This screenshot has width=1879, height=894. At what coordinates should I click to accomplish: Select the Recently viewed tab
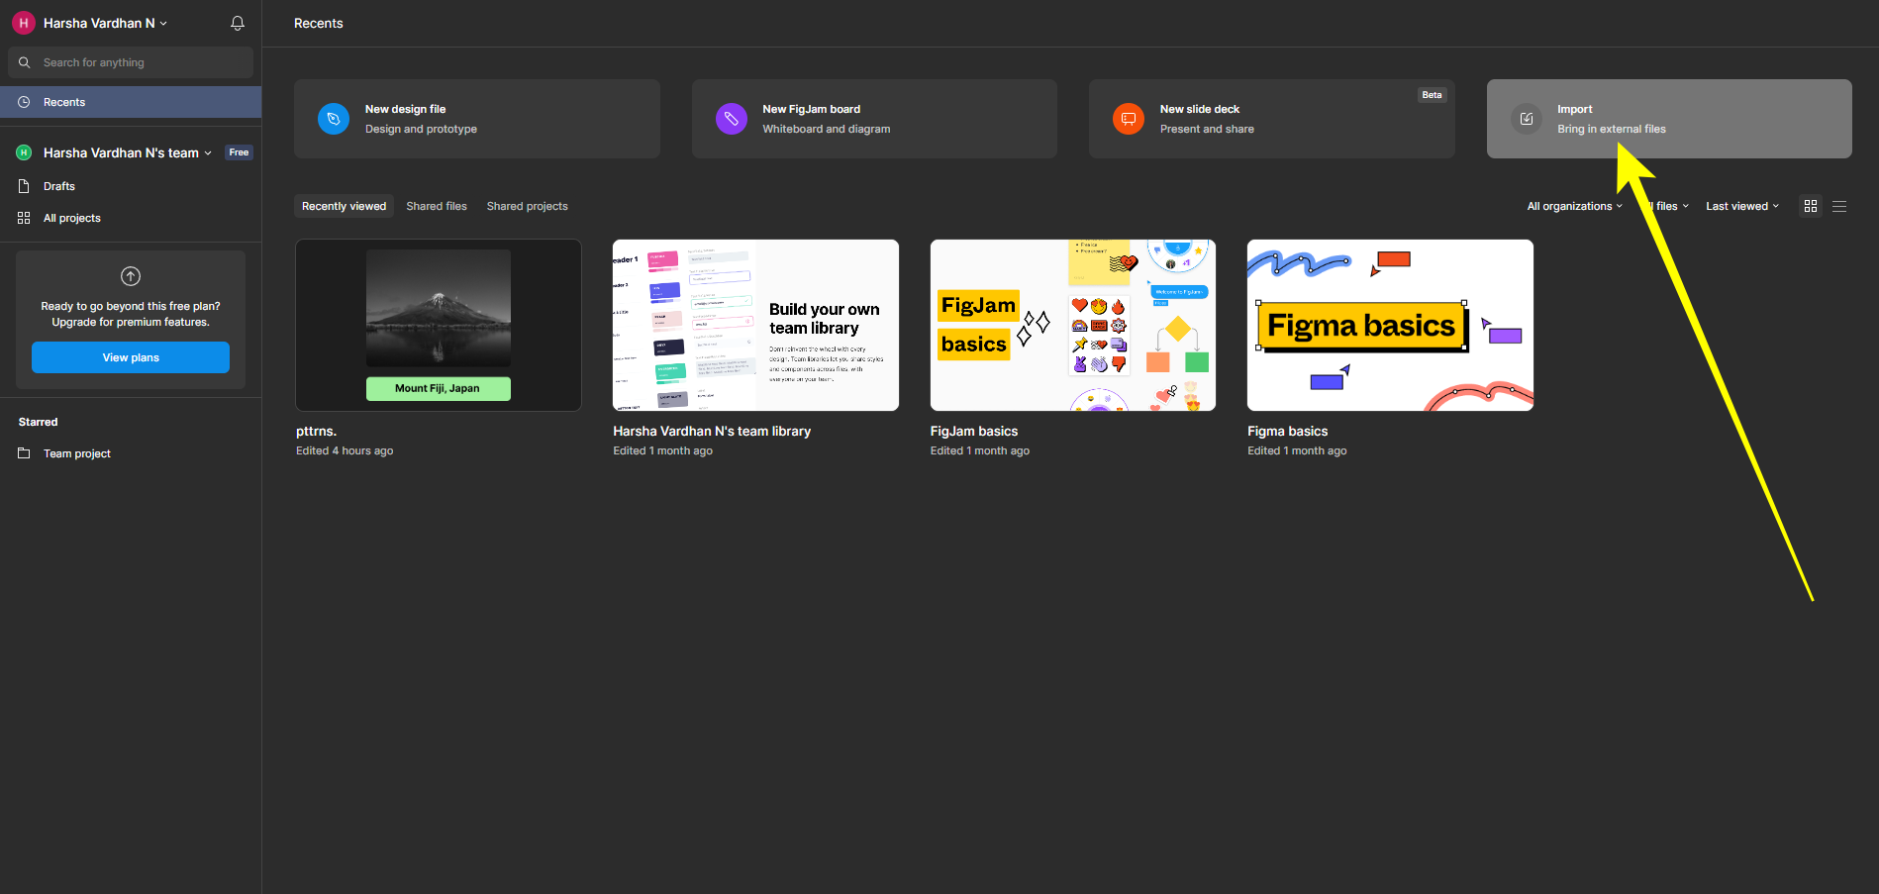tap(344, 206)
